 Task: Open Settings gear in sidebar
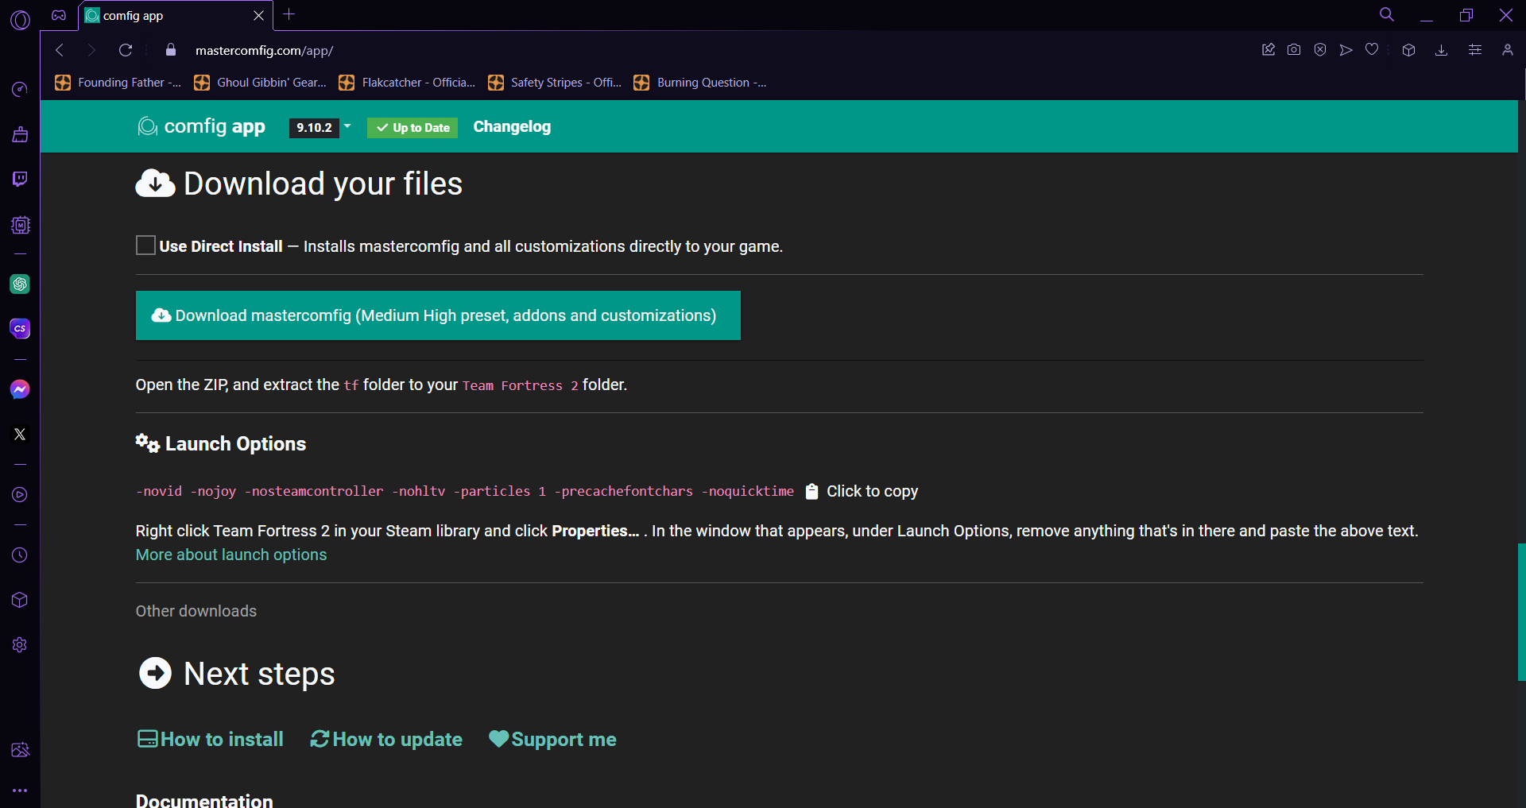[x=20, y=645]
